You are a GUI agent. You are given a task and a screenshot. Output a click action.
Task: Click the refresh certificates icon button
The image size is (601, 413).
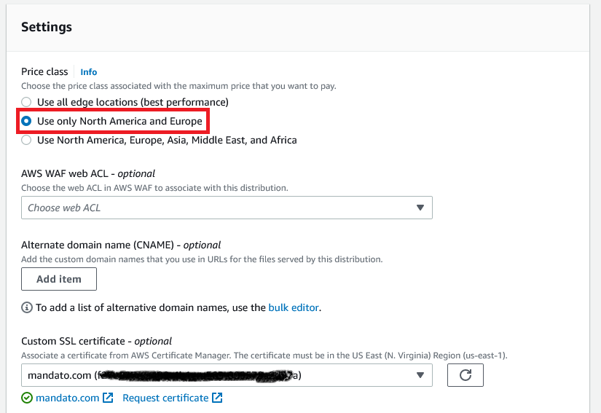(x=466, y=375)
